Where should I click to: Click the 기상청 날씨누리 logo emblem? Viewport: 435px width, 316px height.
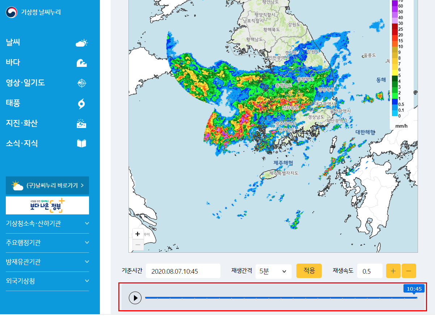pos(11,12)
